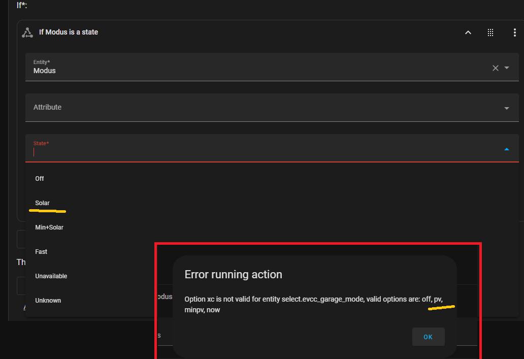The width and height of the screenshot is (524, 359).
Task: Open the Entity dropdown arrow
Action: pyautogui.click(x=507, y=68)
